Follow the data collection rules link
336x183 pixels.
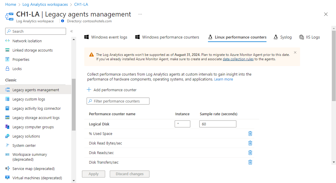[238, 59]
